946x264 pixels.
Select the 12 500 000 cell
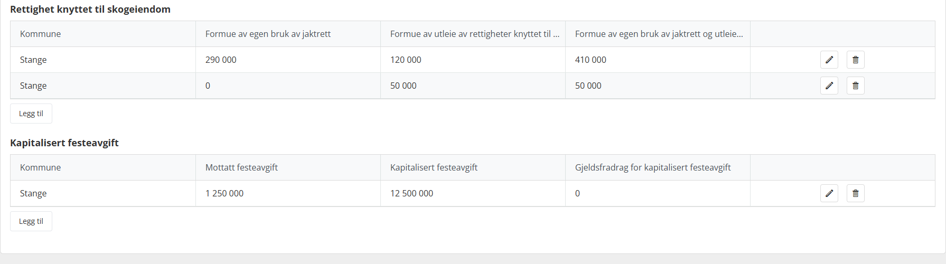pos(473,193)
